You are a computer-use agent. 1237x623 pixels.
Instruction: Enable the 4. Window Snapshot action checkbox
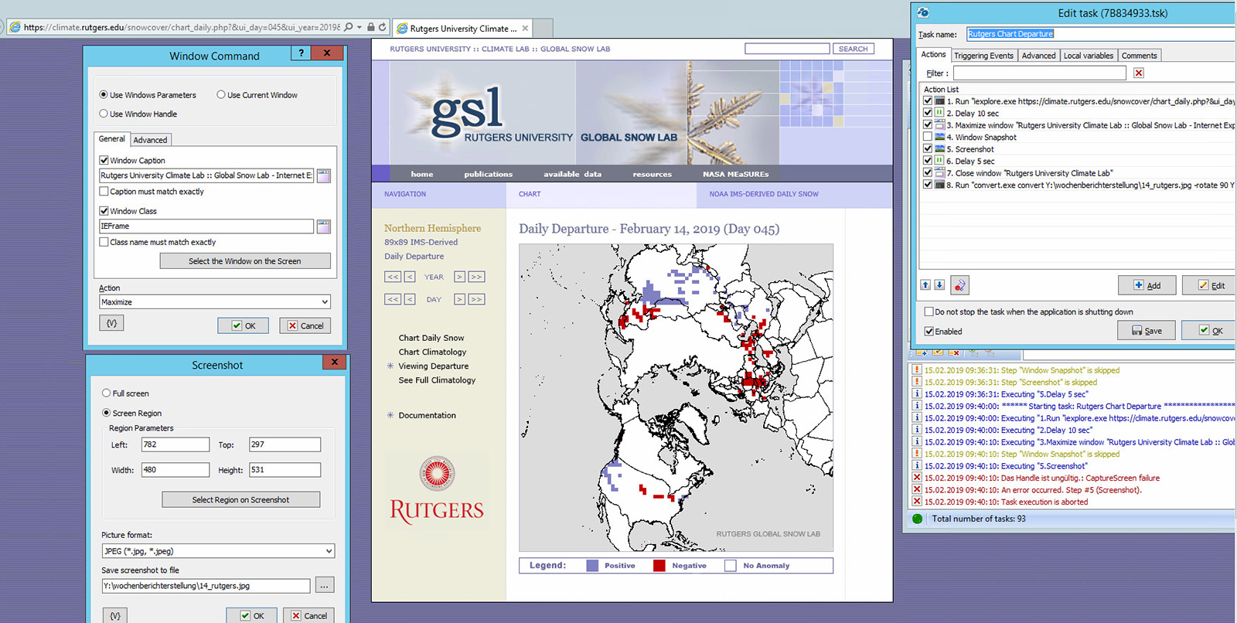928,137
